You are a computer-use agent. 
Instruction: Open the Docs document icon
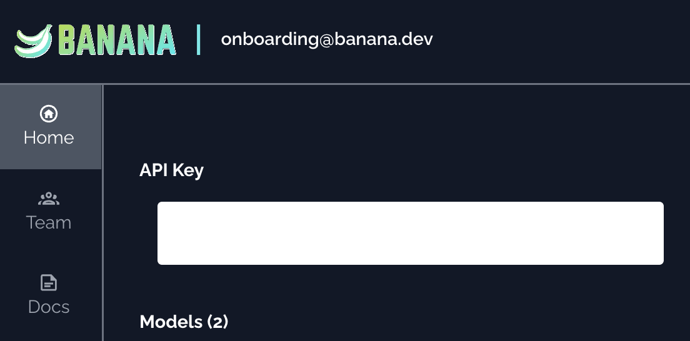pyautogui.click(x=49, y=283)
